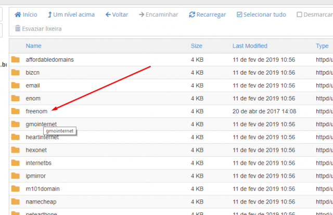
Task: Select the hexonet folder name
Action: click(x=36, y=150)
